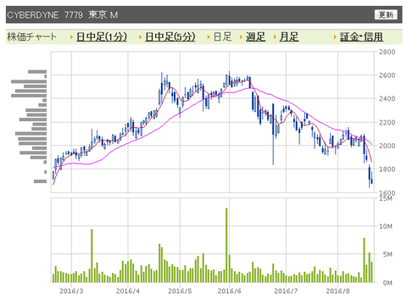
Task: Click the 2200 price axis label
Action: [387, 122]
